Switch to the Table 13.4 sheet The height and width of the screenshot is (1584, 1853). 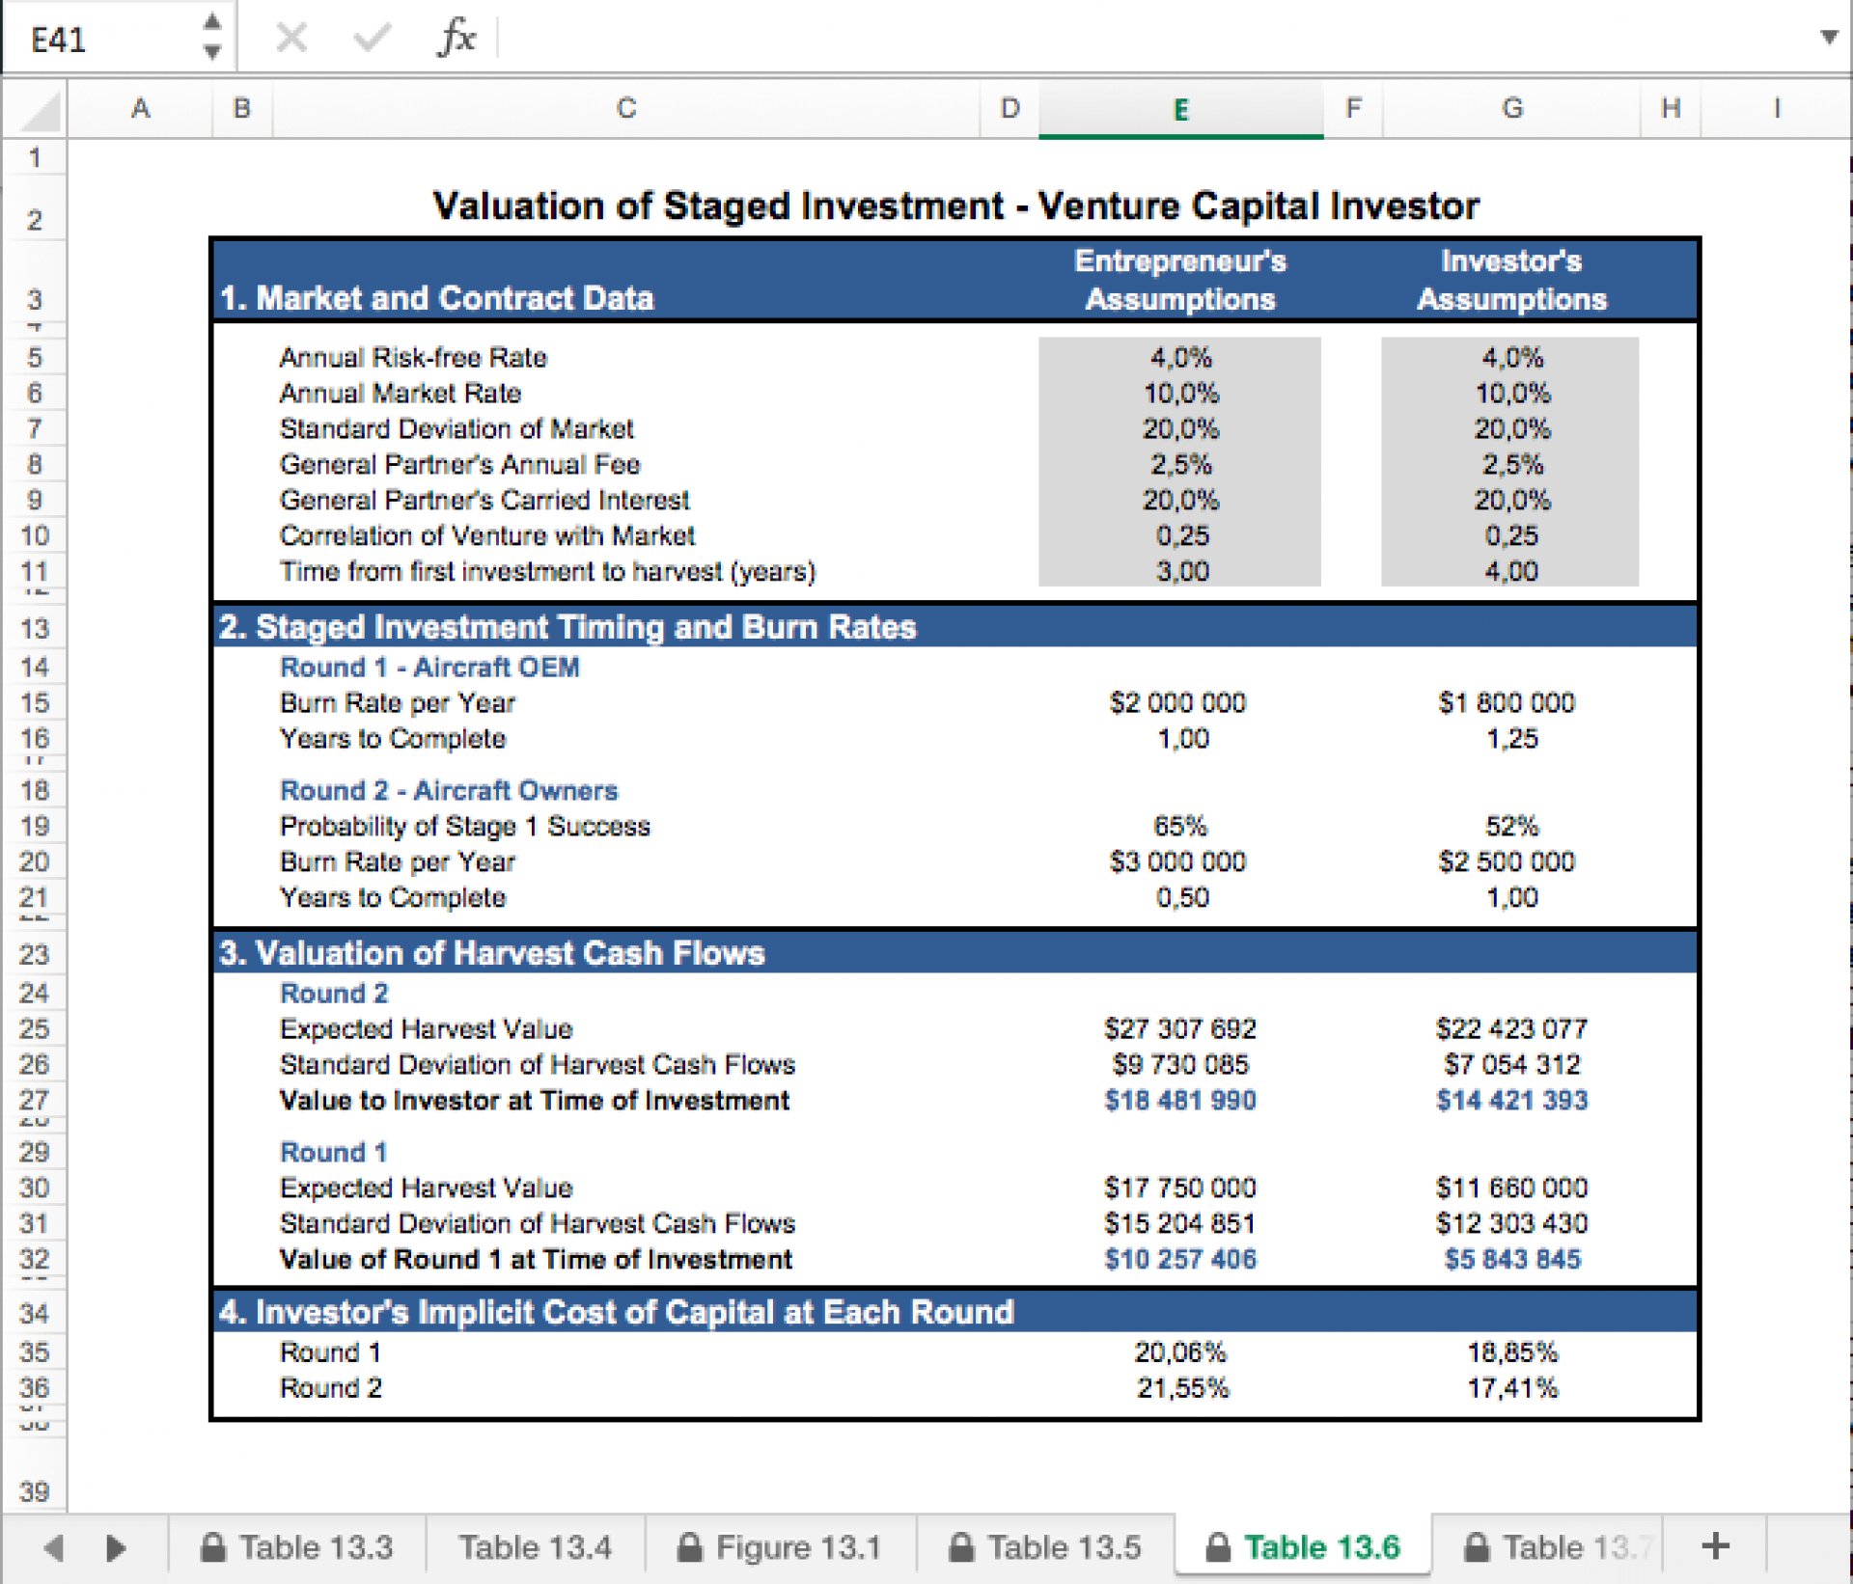[536, 1547]
